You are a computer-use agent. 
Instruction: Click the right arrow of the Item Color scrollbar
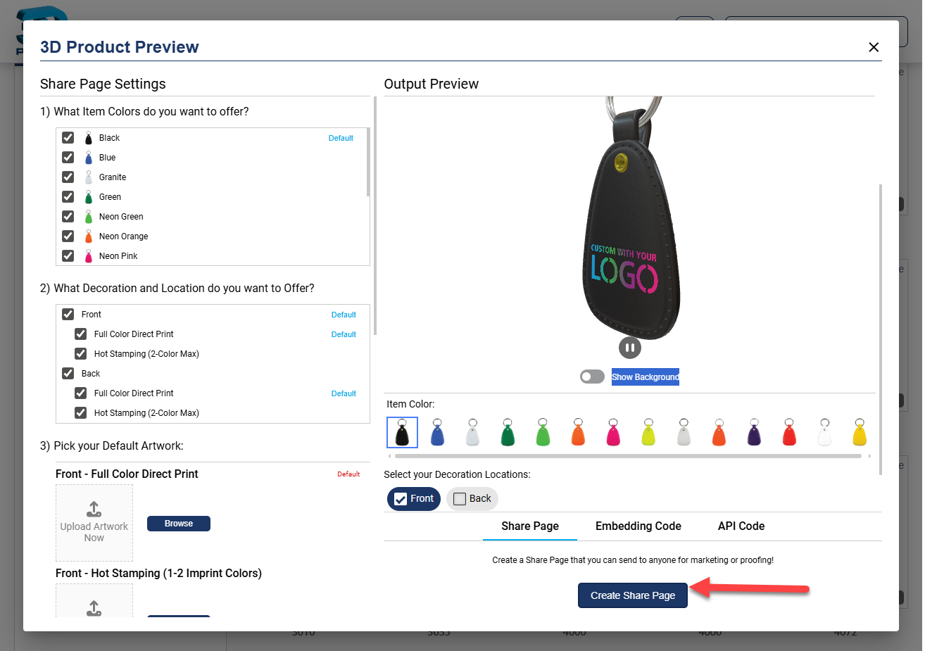(870, 456)
